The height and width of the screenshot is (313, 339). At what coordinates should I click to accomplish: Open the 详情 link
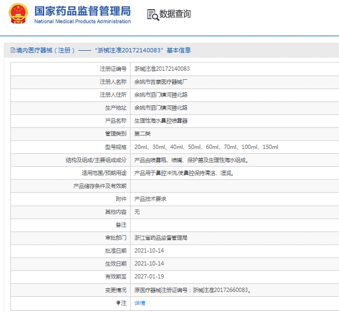[140, 303]
